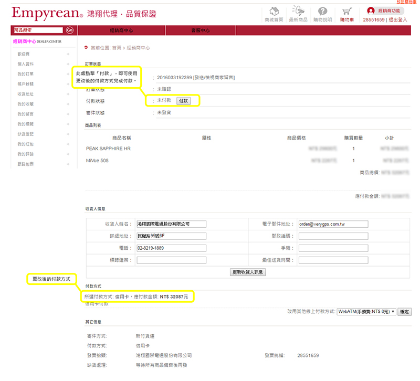420x381 pixels.
Task: Click the 經銷商功能 user avatar icon
Action: [371, 10]
